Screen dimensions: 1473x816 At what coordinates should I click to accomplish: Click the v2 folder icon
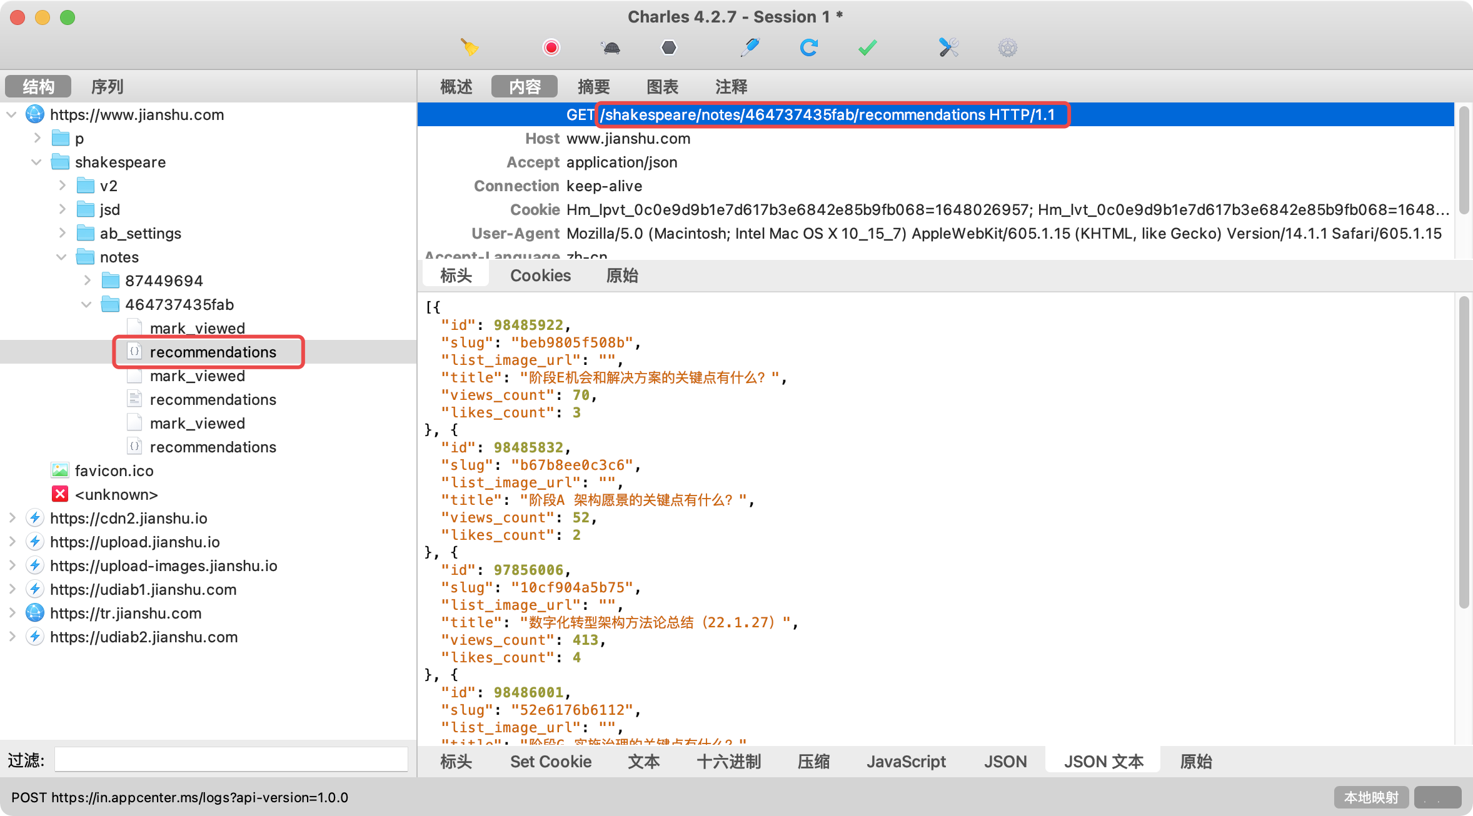pyautogui.click(x=85, y=186)
